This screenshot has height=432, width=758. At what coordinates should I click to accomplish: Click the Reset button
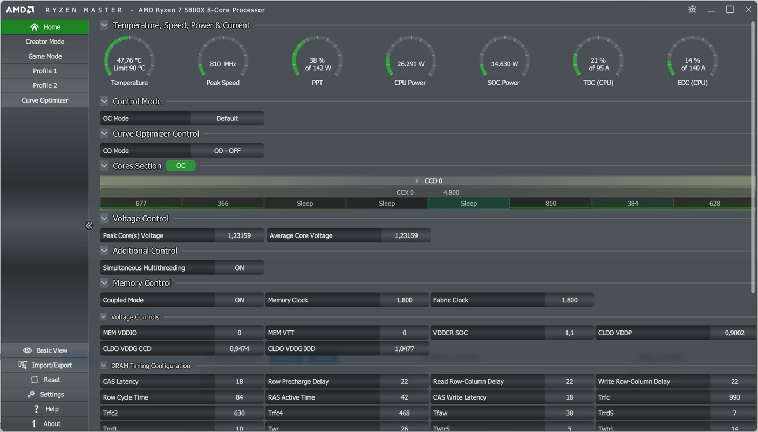click(x=45, y=380)
